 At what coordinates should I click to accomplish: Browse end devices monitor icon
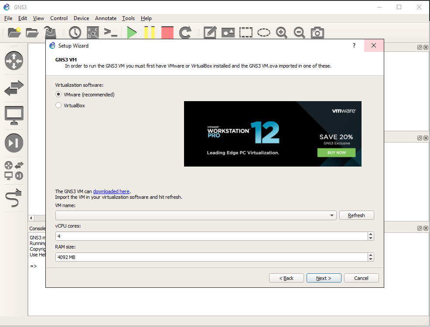coord(14,116)
